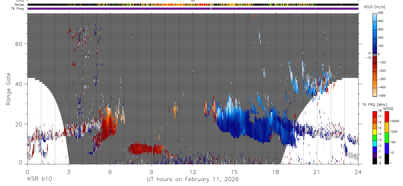This screenshot has width=403, height=186.
Task: Click the "12" tick on the UT hours axis
Action: point(193,172)
